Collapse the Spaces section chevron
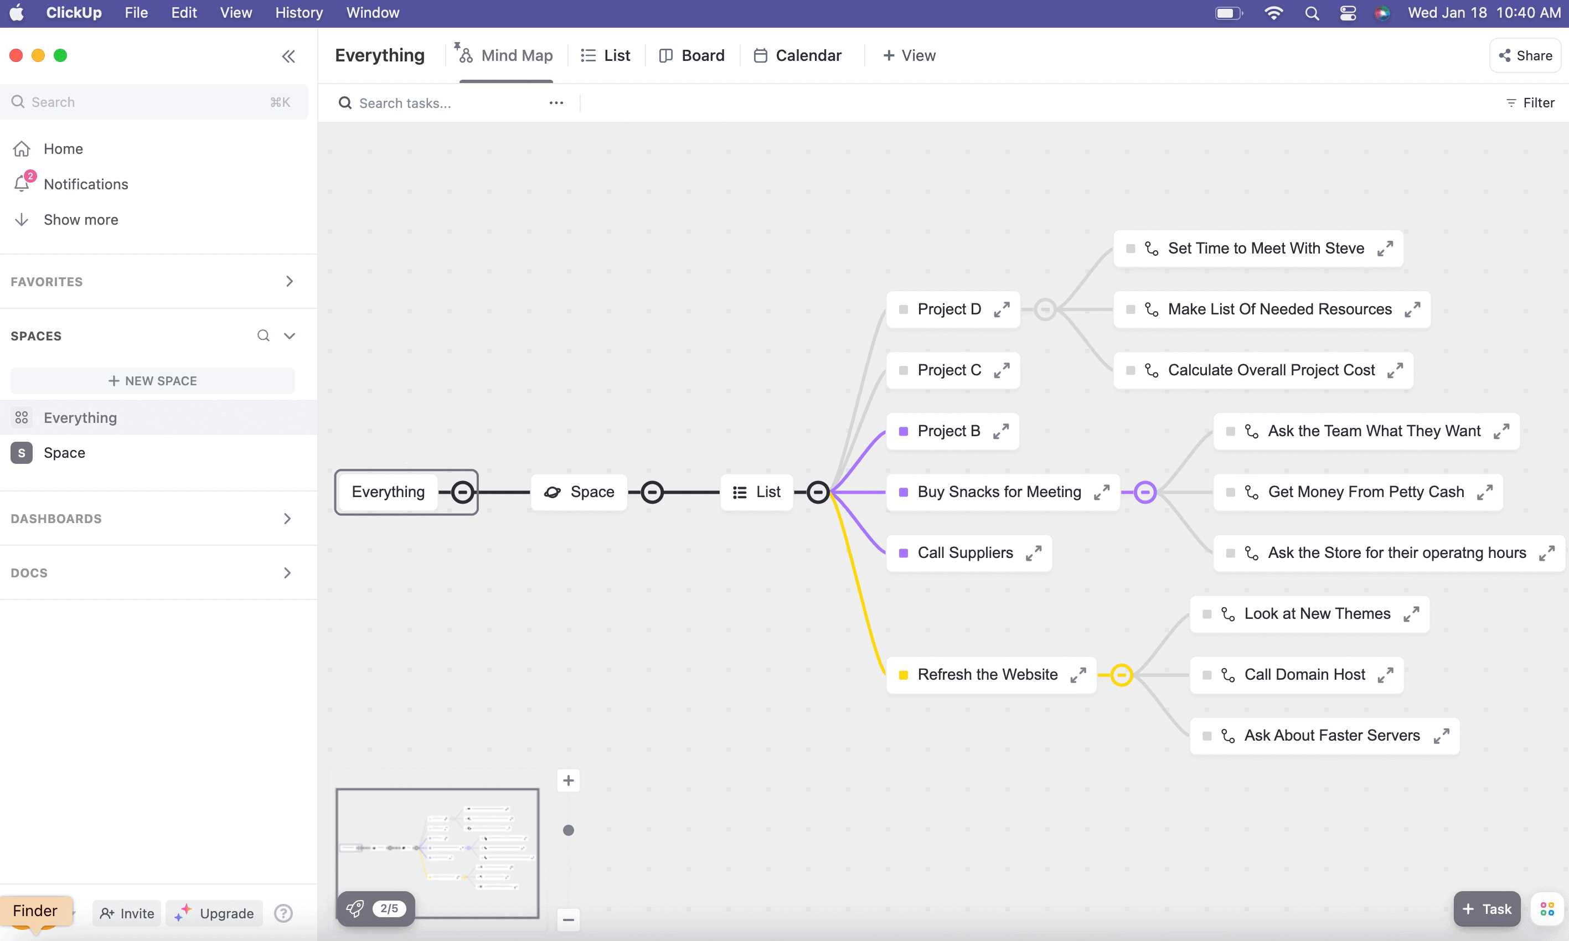The width and height of the screenshot is (1569, 941). click(289, 335)
